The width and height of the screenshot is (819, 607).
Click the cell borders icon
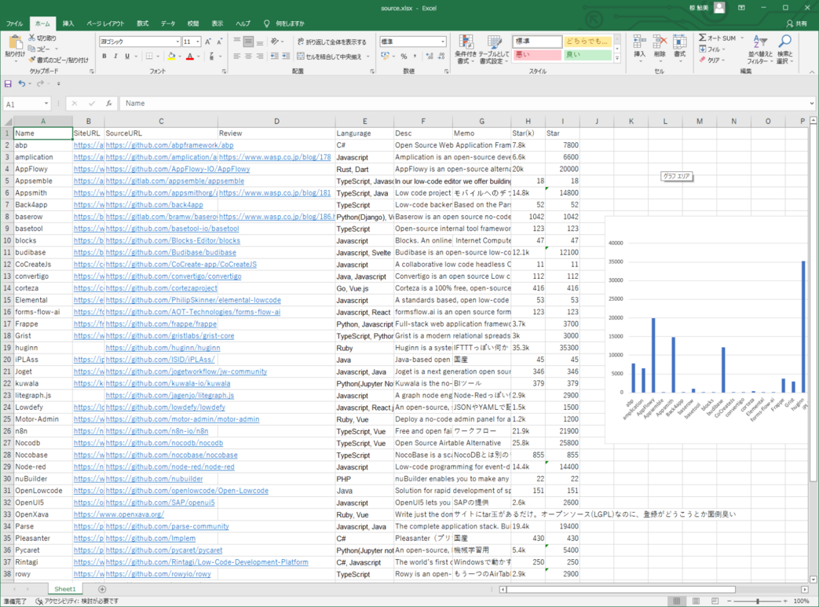click(x=149, y=57)
